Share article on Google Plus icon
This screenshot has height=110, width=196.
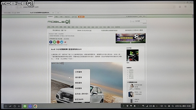click(x=58, y=42)
